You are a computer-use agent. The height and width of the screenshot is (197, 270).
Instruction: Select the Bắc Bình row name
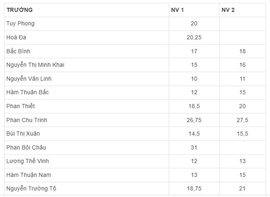18,51
